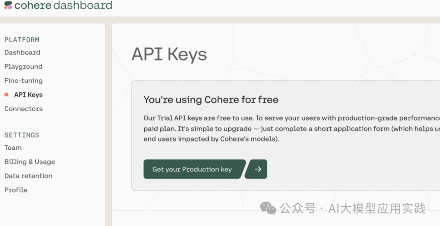Go to the Profile settings page

pos(16,190)
